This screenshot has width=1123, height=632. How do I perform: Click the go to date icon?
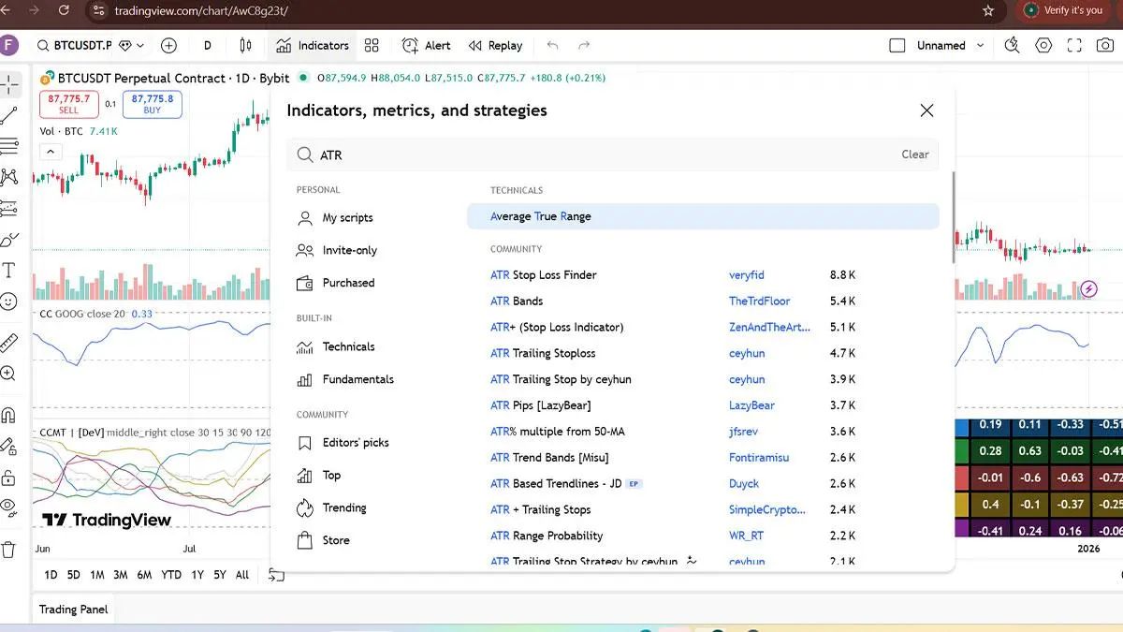click(x=276, y=575)
